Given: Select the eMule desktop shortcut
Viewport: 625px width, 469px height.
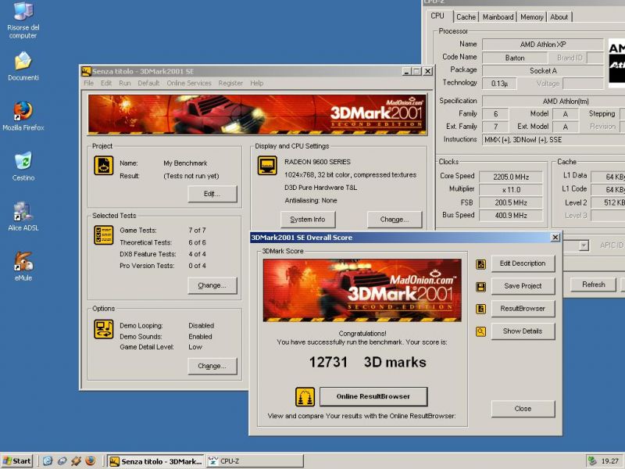Looking at the screenshot, I should pos(23,267).
